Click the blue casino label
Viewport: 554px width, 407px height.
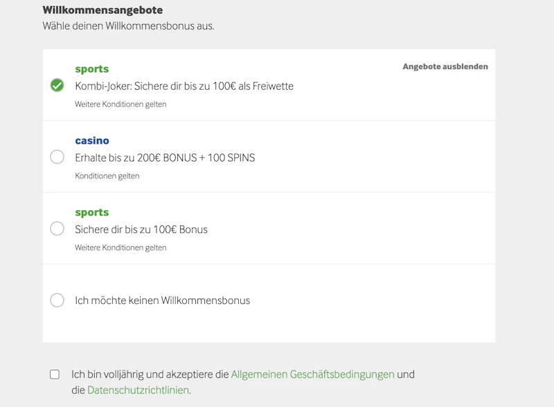pos(92,141)
